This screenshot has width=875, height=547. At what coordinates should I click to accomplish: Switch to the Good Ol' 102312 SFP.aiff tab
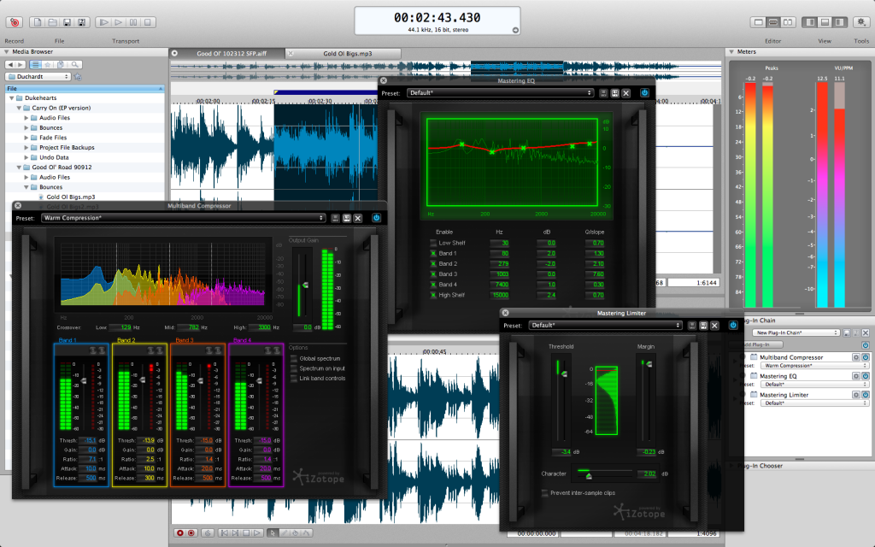227,54
